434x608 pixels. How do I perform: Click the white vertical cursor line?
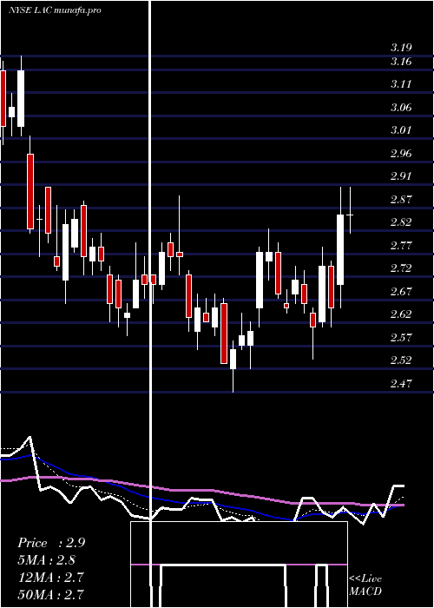[x=150, y=302]
